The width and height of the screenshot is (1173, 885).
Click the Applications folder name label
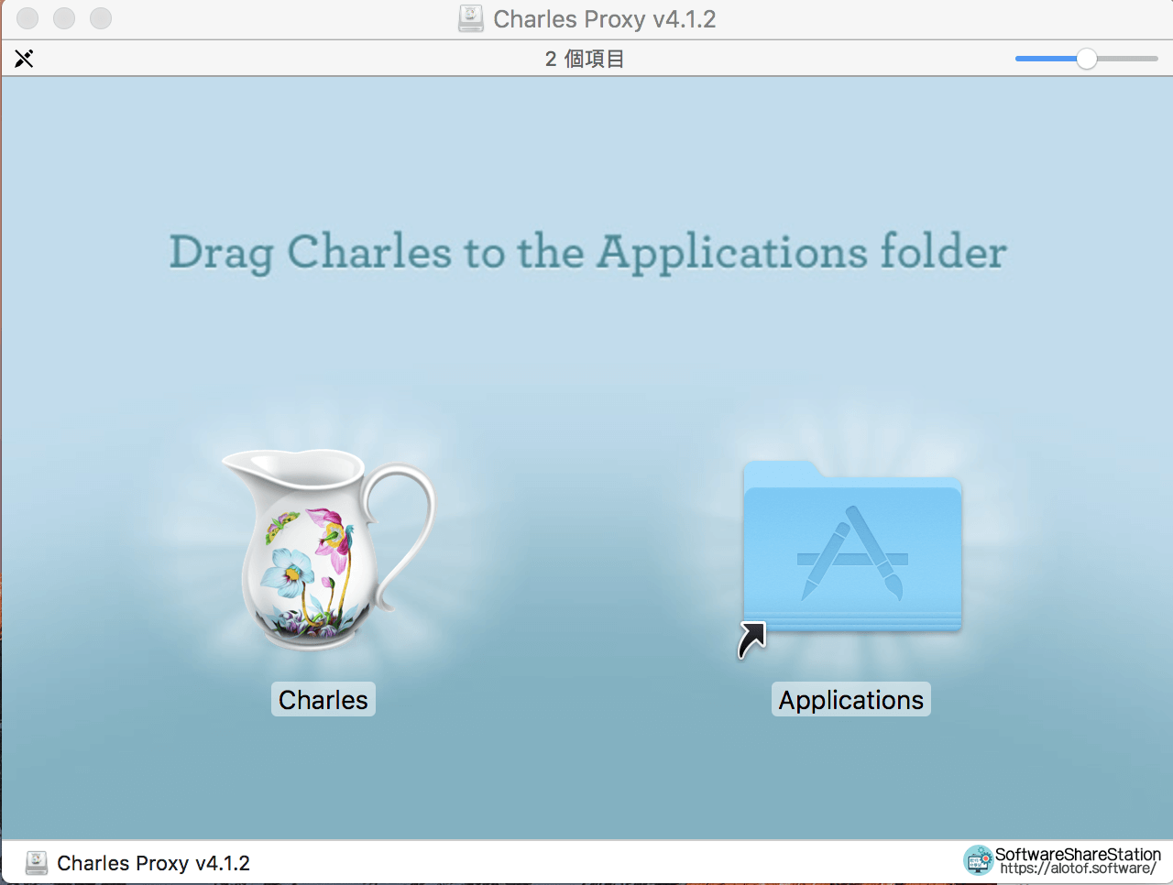click(851, 700)
